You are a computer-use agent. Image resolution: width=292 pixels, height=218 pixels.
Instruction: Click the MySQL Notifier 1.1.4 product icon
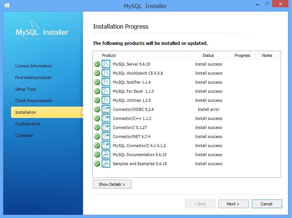[106, 82]
